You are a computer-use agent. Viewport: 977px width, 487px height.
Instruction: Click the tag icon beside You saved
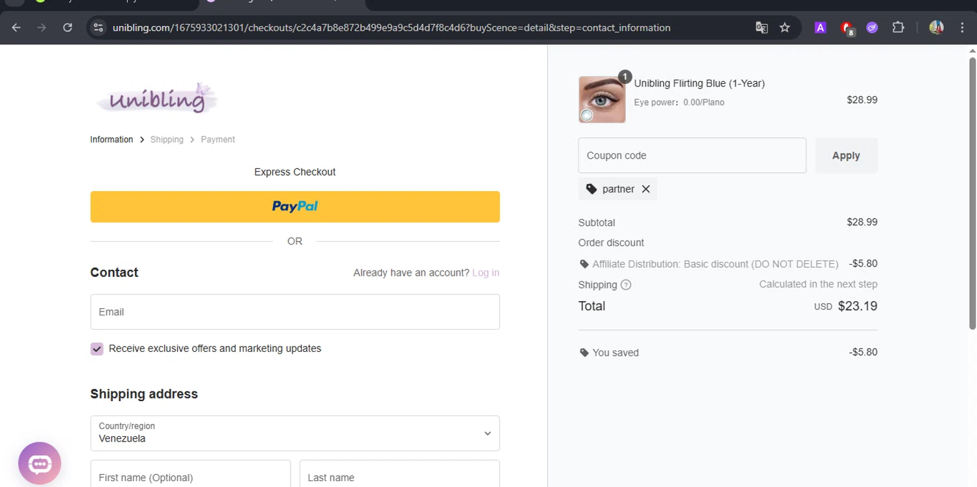click(584, 352)
